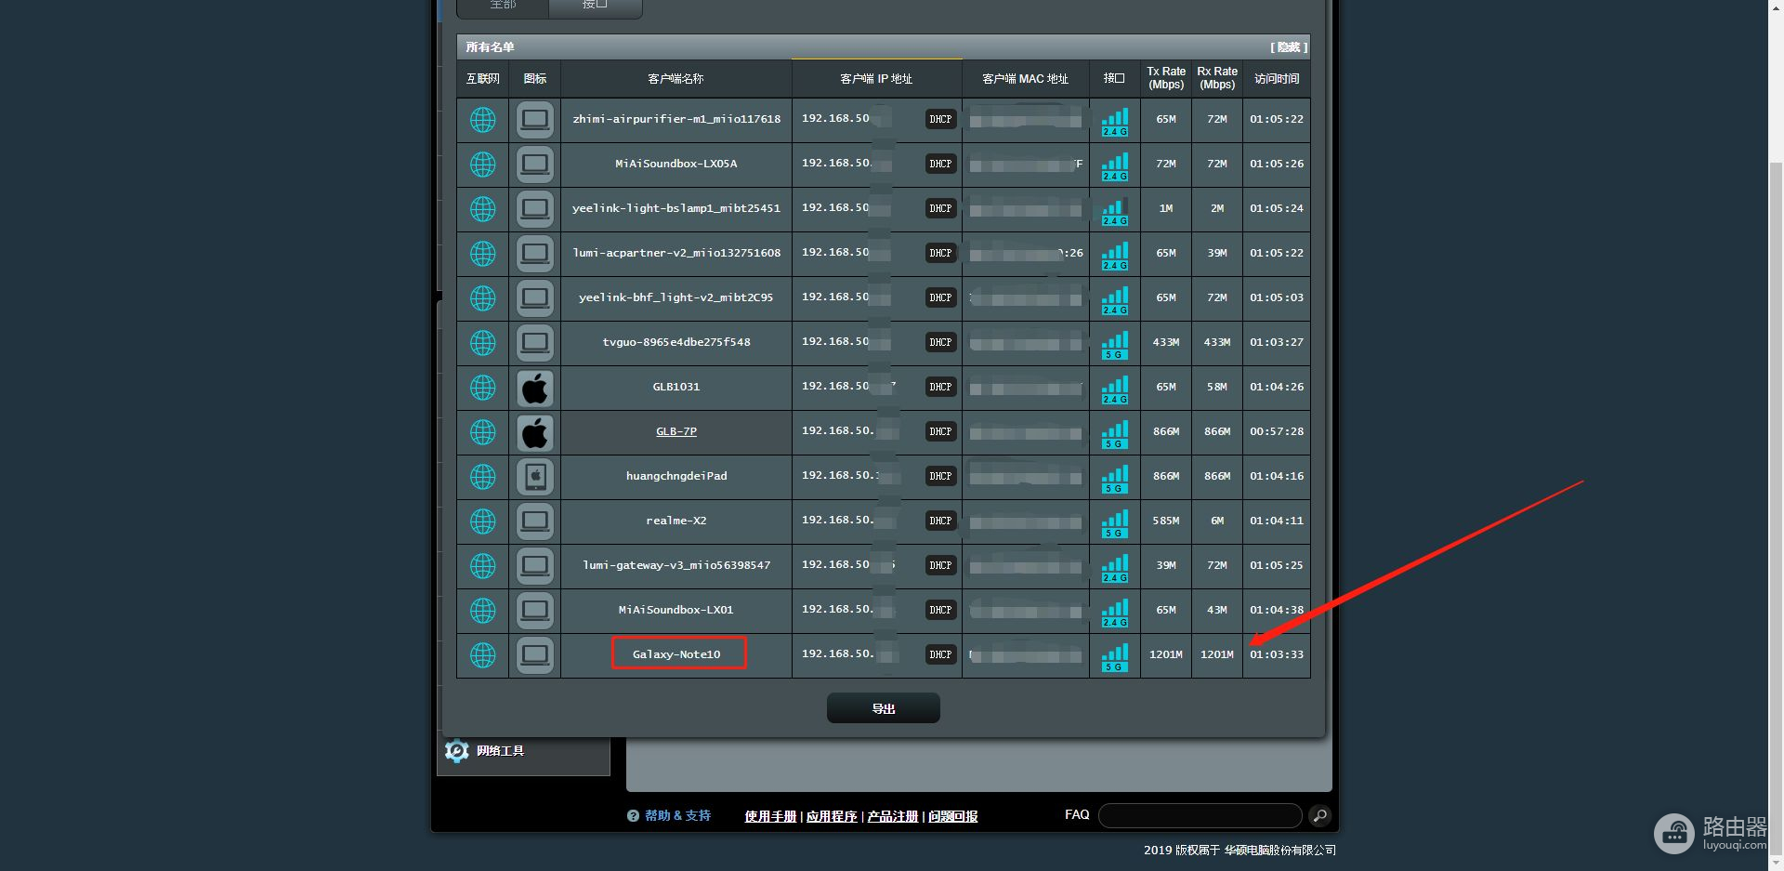1784x871 pixels.
Task: Click the 5G signal icon for realme-X2
Action: [1115, 523]
